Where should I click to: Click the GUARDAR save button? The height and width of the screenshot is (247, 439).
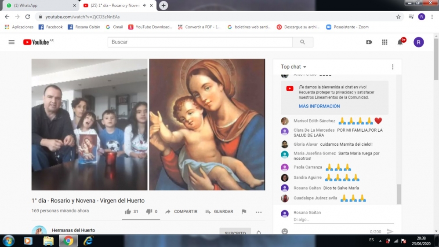tap(219, 212)
